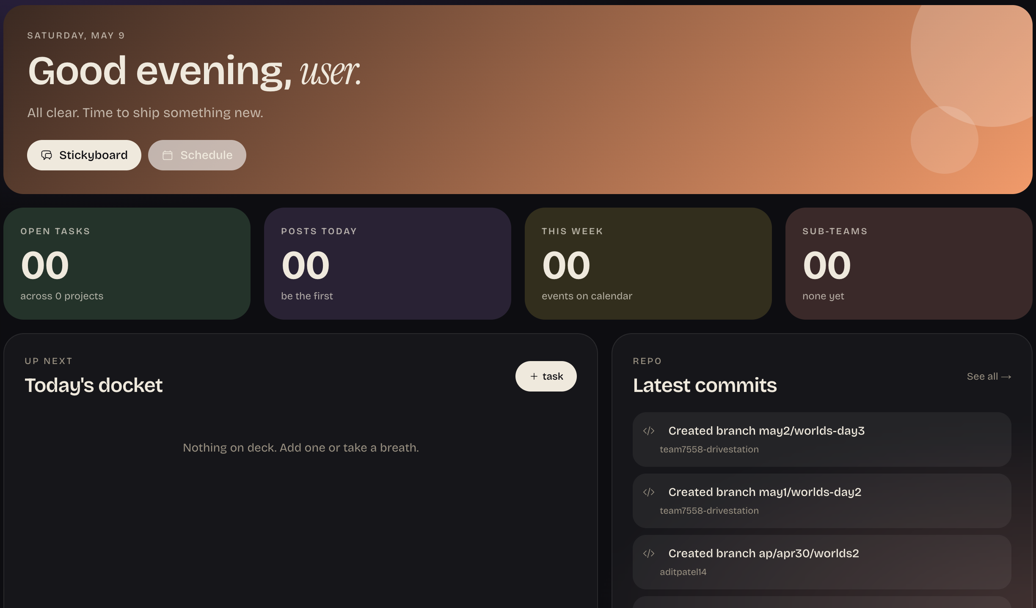The height and width of the screenshot is (608, 1036).
Task: Click code icon beside may2/worlds-day3 commit
Action: click(649, 431)
